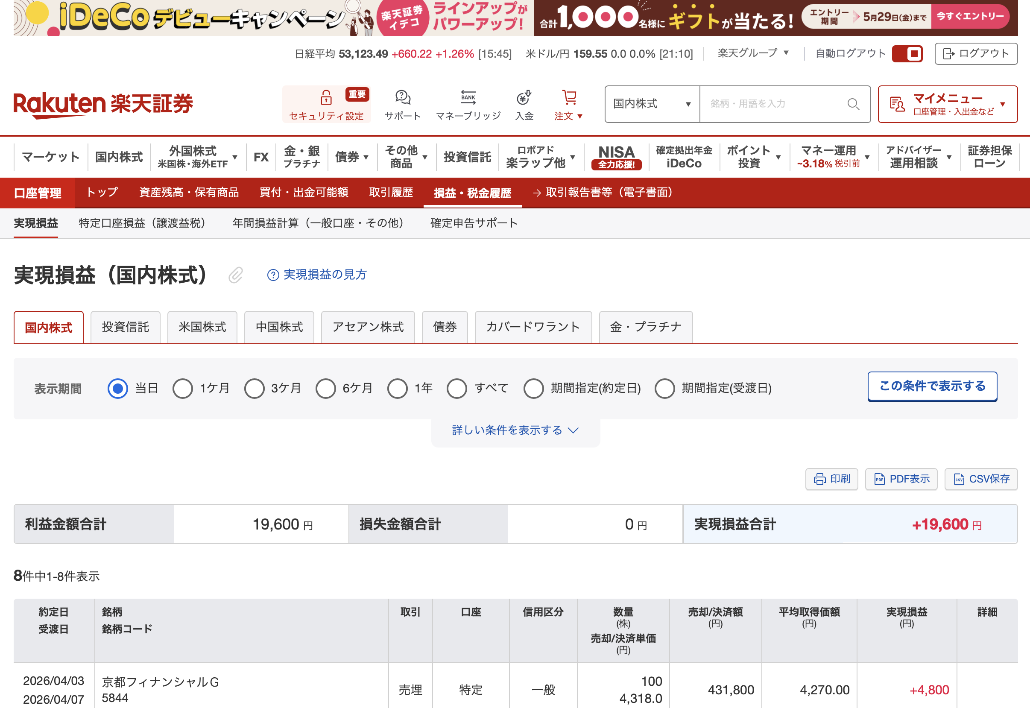Screen dimensions: 1030x708
Task: Click the search magnifier icon
Action: coord(853,104)
